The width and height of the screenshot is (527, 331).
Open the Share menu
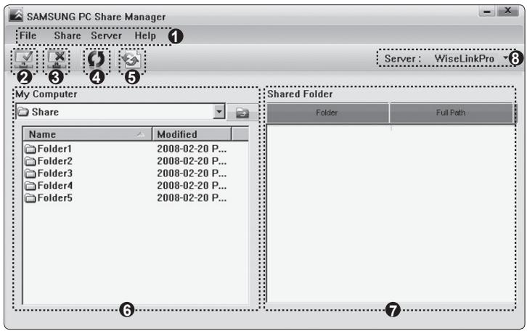tap(68, 36)
